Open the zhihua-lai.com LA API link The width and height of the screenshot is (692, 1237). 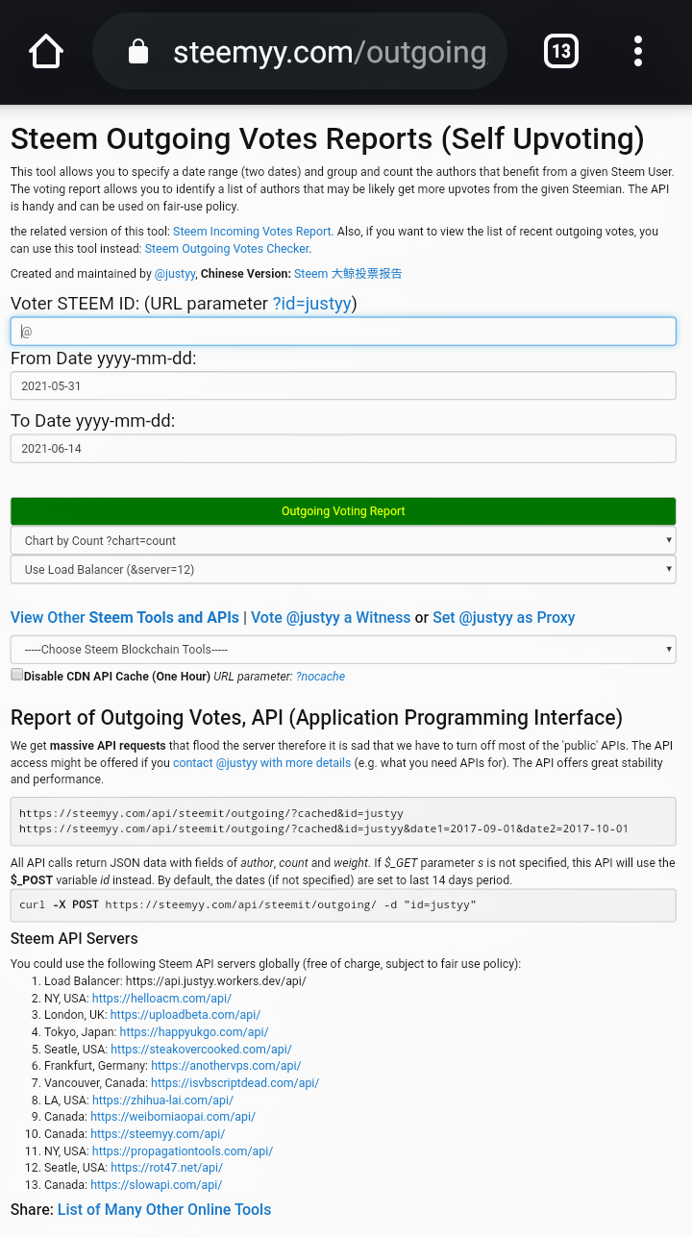tap(162, 1101)
